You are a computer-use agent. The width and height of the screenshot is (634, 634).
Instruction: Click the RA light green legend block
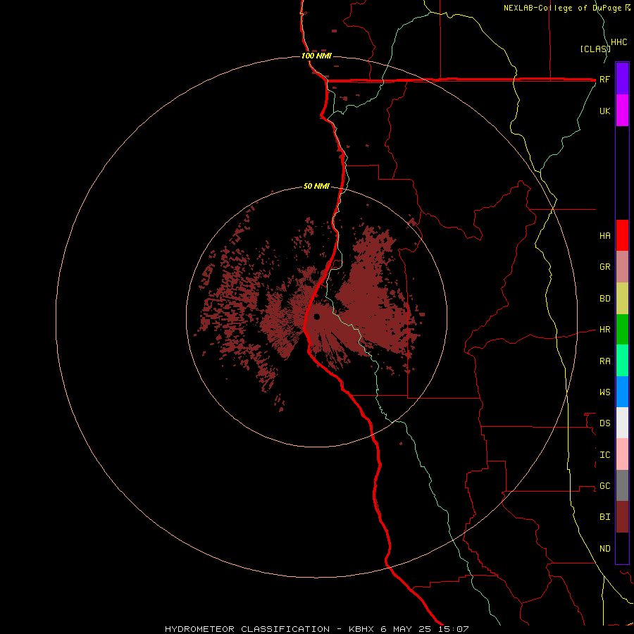pos(622,361)
